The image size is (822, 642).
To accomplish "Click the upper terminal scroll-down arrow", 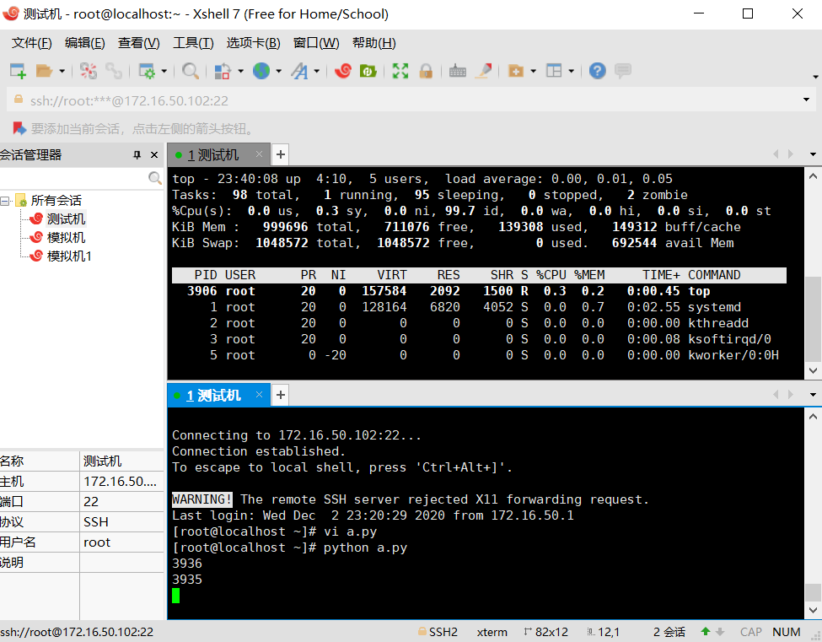I will [813, 370].
